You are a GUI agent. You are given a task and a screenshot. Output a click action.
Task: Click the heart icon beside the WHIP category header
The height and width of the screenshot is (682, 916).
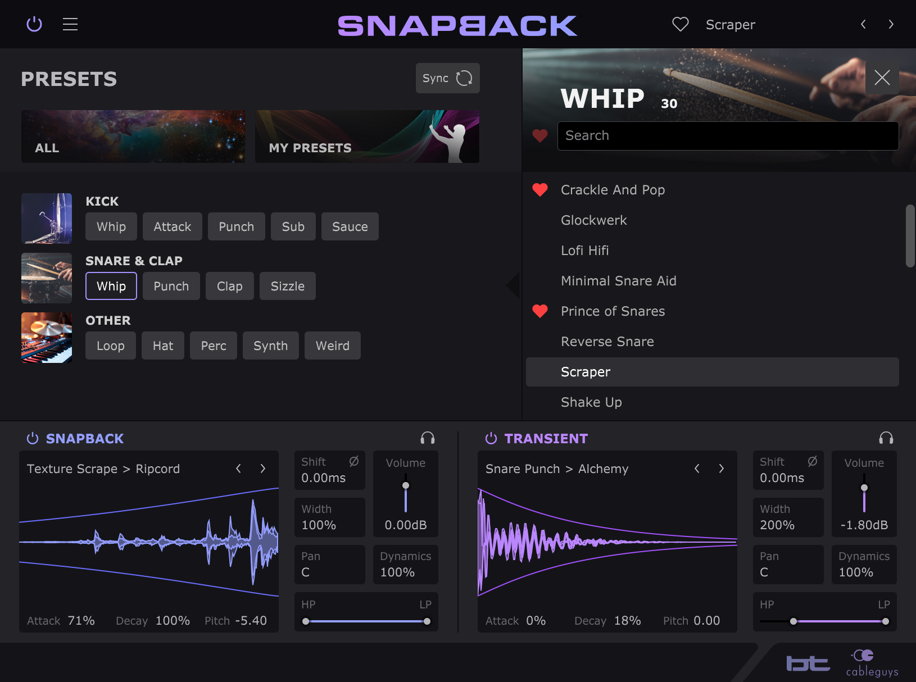pyautogui.click(x=540, y=135)
